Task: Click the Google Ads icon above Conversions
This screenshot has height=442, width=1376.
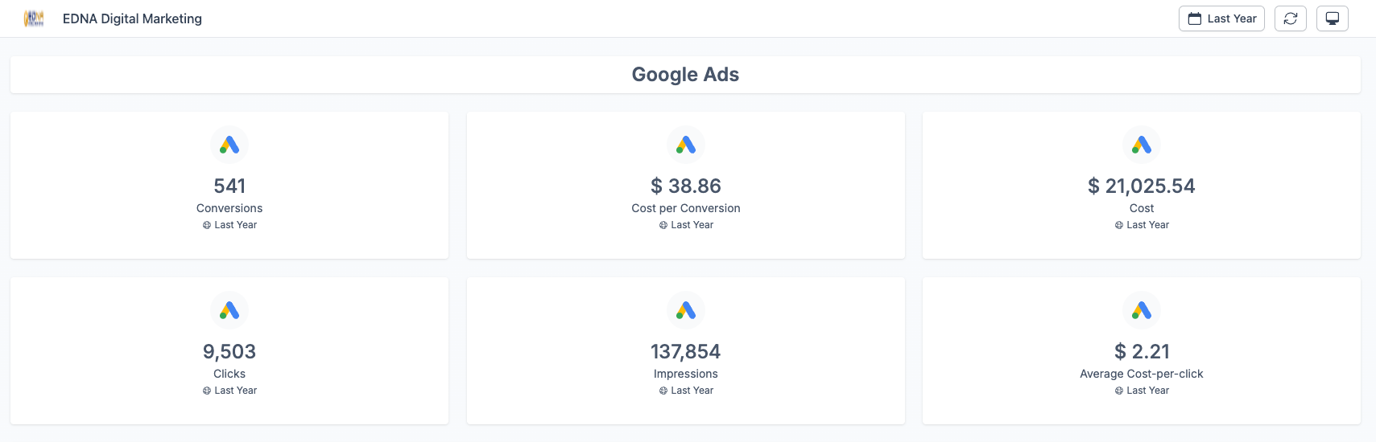Action: pos(229,145)
